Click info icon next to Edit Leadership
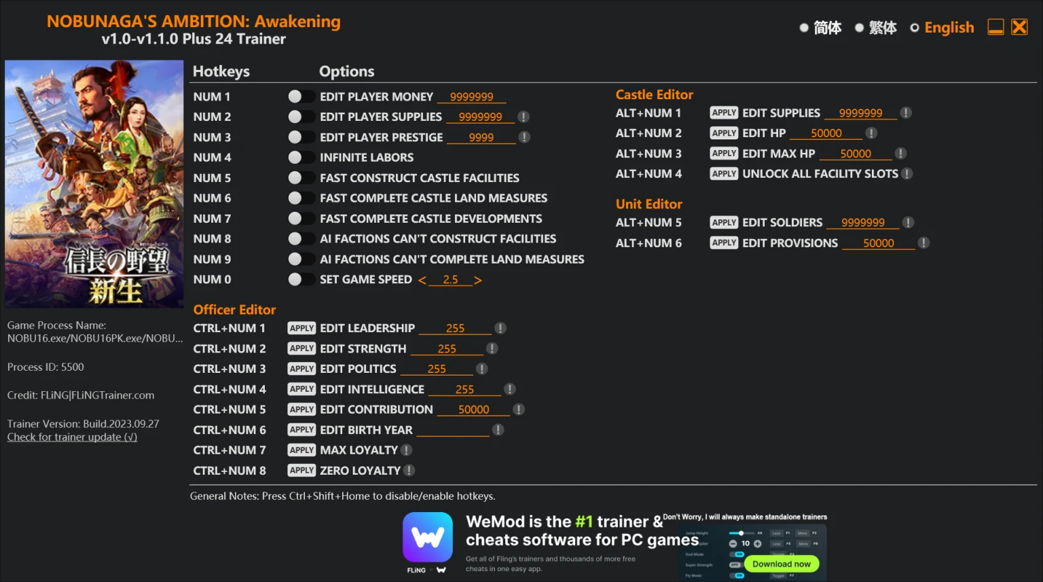1043x582 pixels. [x=500, y=328]
